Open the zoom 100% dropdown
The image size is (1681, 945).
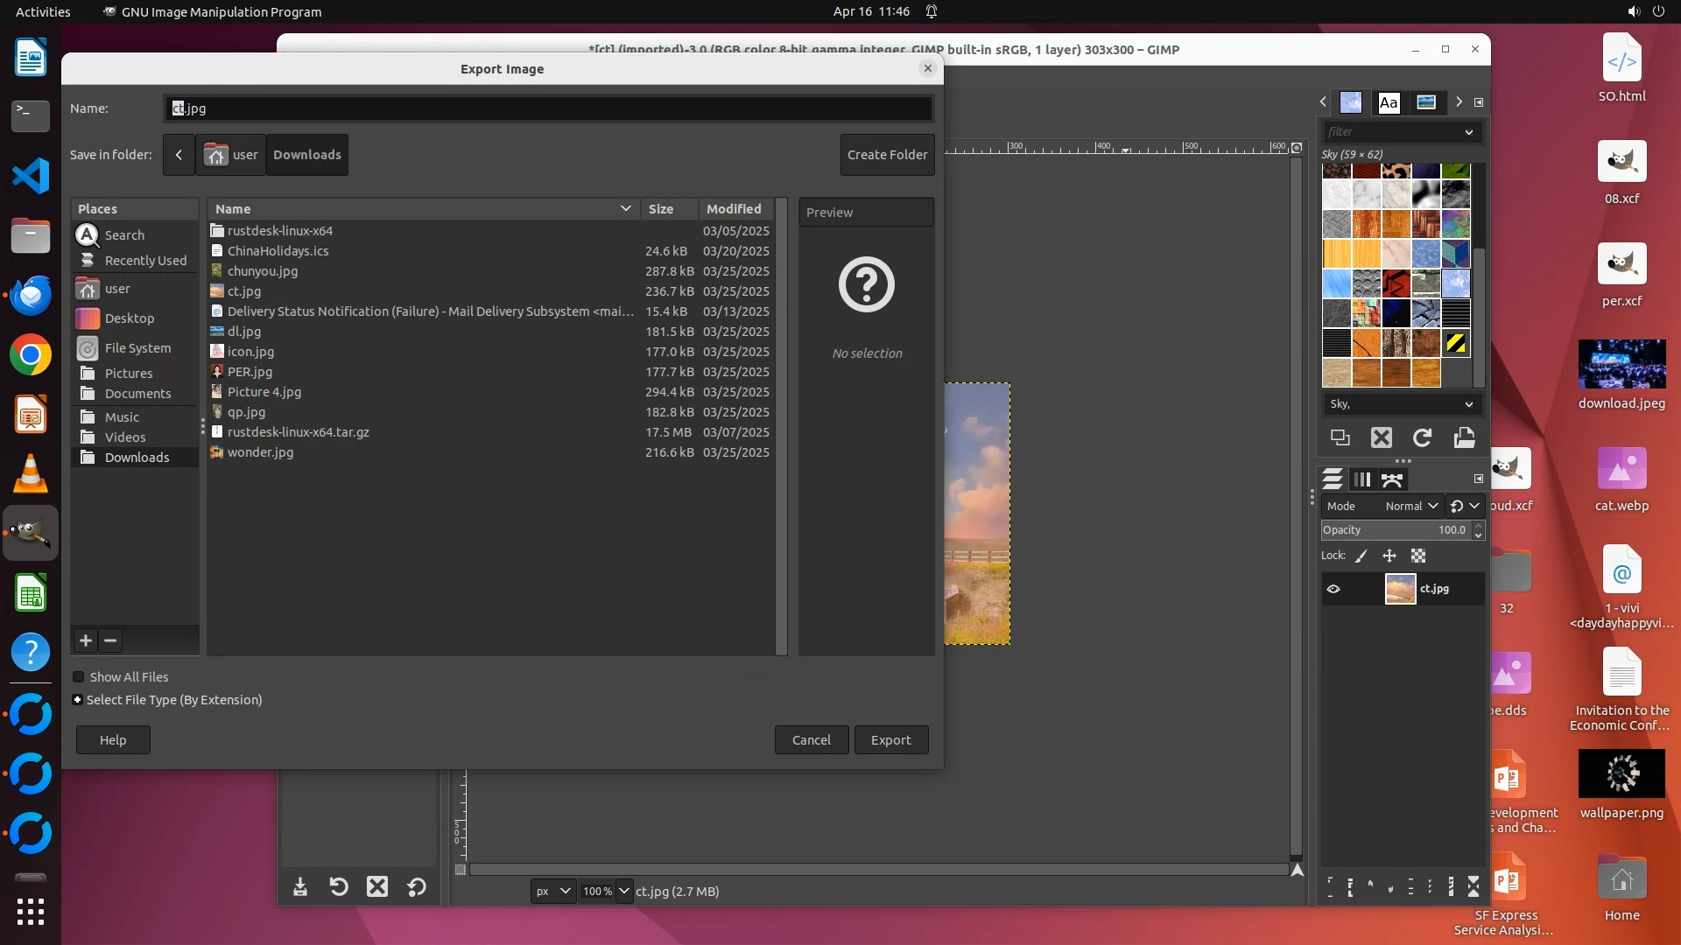(x=623, y=891)
